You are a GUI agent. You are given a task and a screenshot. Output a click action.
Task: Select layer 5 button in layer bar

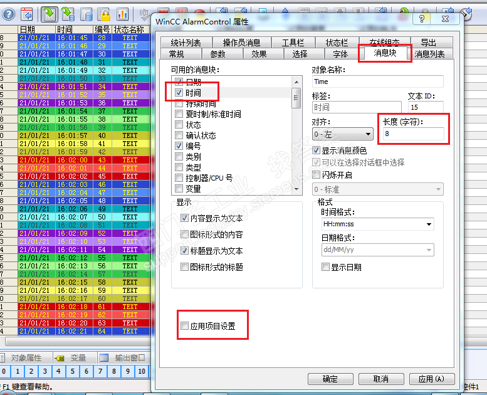point(72,371)
